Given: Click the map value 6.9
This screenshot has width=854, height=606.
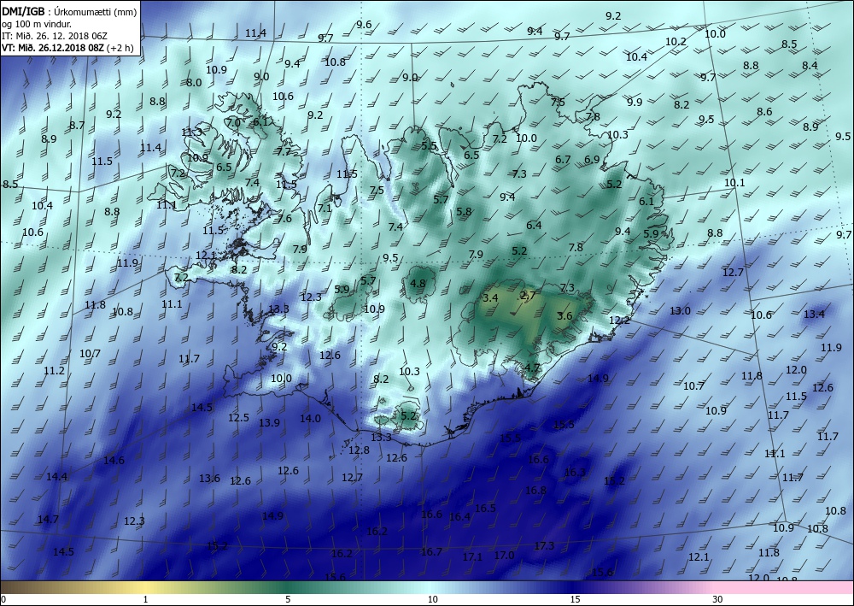Looking at the screenshot, I should tap(592, 160).
